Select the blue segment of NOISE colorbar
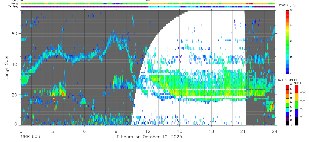The image size is (309, 142). (296, 113)
